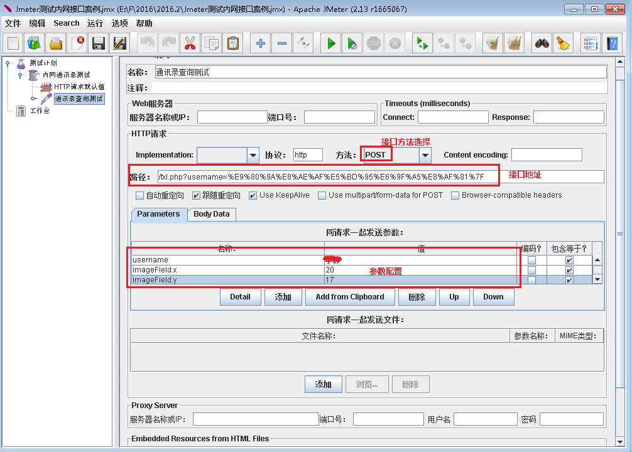Open the Function Helper list icon
Viewport: 632px width, 452px height.
(591, 43)
